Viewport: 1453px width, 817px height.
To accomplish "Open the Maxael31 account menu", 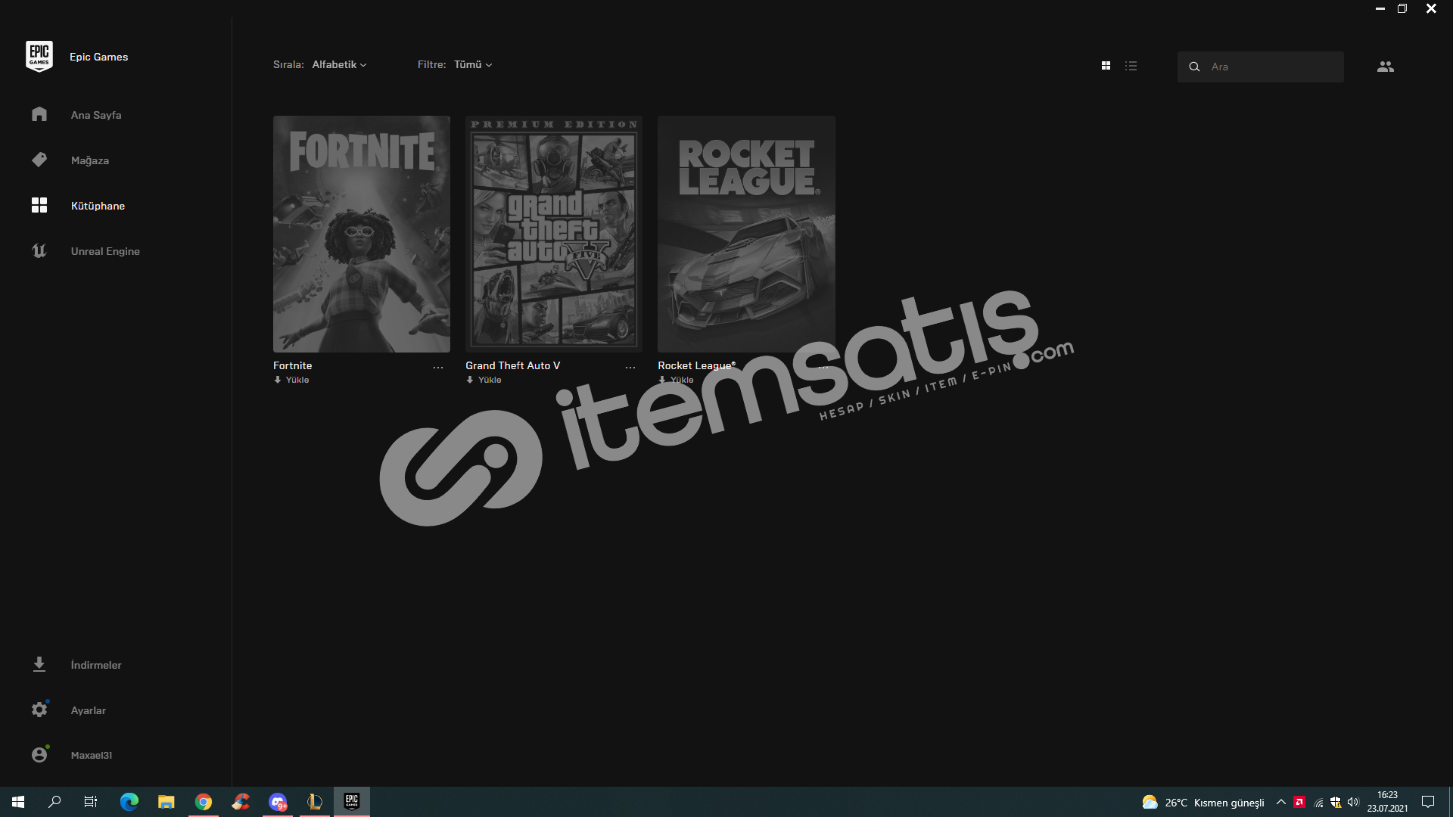I will click(x=92, y=755).
